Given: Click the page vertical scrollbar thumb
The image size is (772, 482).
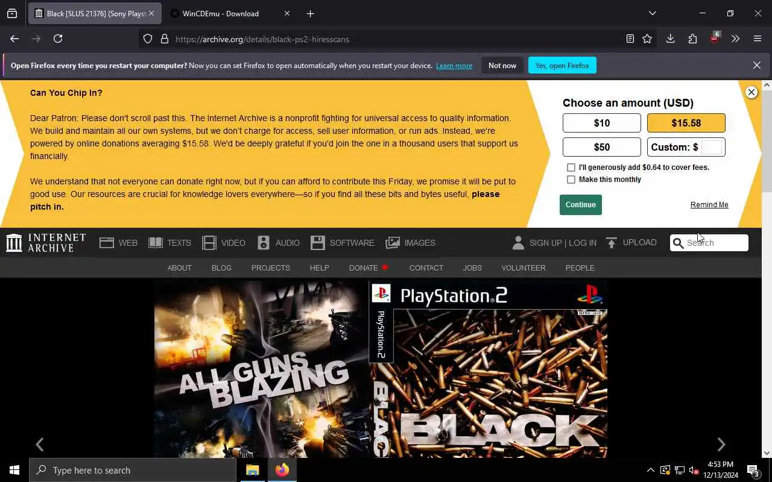Looking at the screenshot, I should pos(767,142).
